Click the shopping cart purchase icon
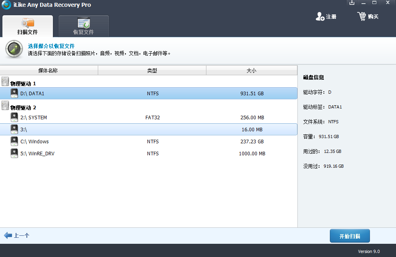The image size is (396, 257). pos(362,16)
